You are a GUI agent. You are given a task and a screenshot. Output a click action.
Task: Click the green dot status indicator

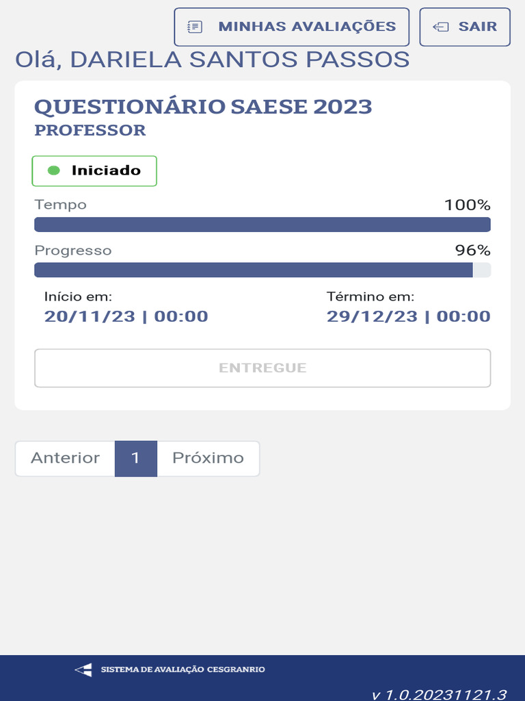click(54, 170)
